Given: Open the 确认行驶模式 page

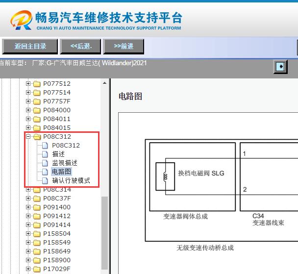Looking at the screenshot, I should [71, 180].
